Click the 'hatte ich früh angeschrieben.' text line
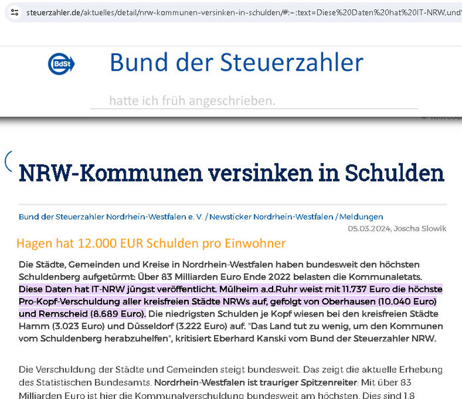Viewport: 462px width, 399px height. point(191,101)
